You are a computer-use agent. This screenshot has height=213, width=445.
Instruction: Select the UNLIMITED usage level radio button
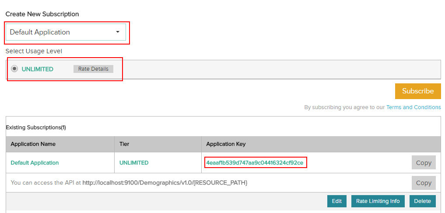click(14, 69)
